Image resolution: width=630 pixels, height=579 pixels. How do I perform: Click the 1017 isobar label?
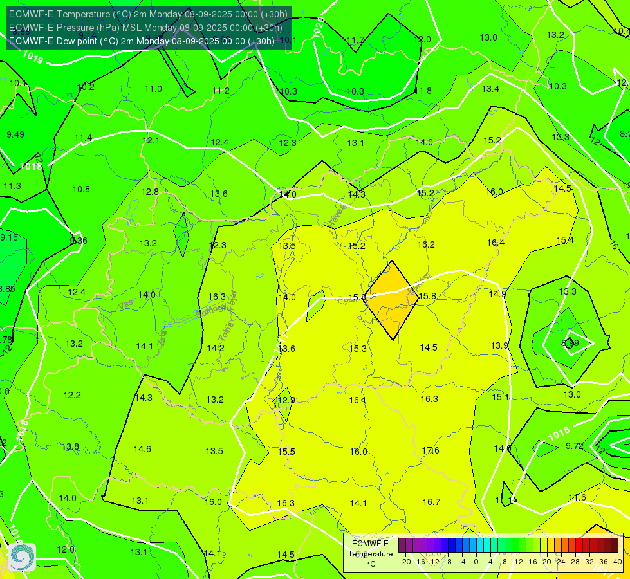pos(282,342)
